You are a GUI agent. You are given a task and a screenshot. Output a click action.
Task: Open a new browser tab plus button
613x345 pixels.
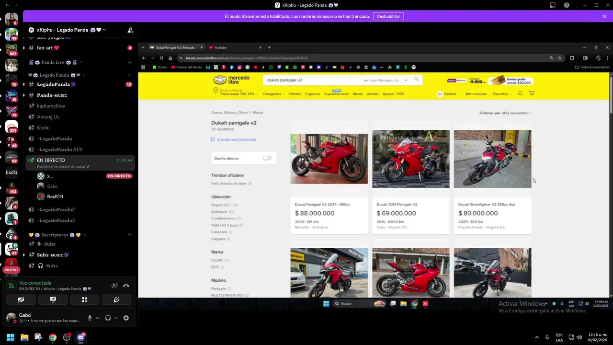[x=269, y=47]
